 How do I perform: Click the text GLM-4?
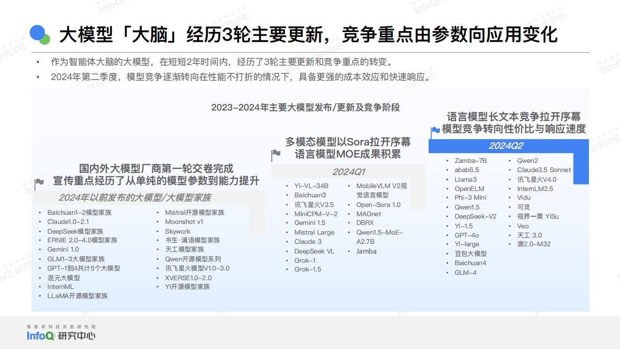pyautogui.click(x=465, y=272)
